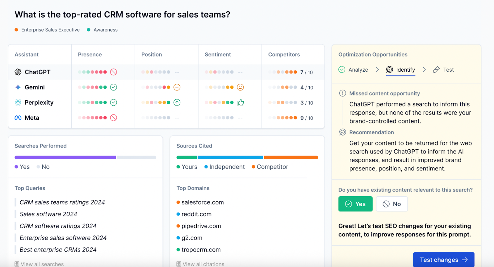Select Yes for existing relevant content
The image size is (494, 267).
(x=355, y=204)
